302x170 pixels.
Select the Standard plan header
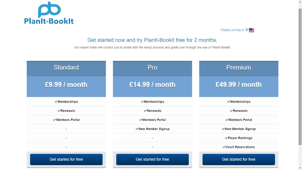(66, 68)
